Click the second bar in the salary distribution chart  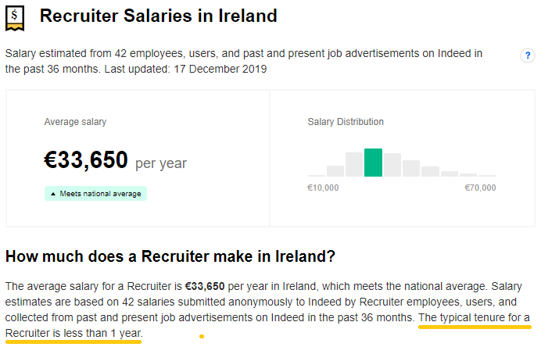click(335, 171)
